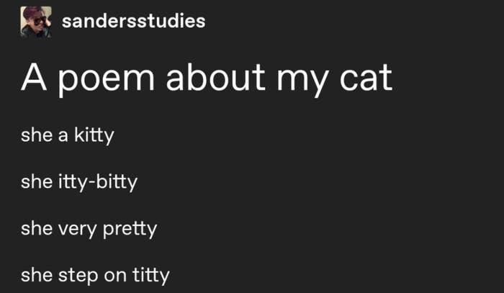Click the word "itty-bitty"
Screen dimensions: 504x293
98,182
